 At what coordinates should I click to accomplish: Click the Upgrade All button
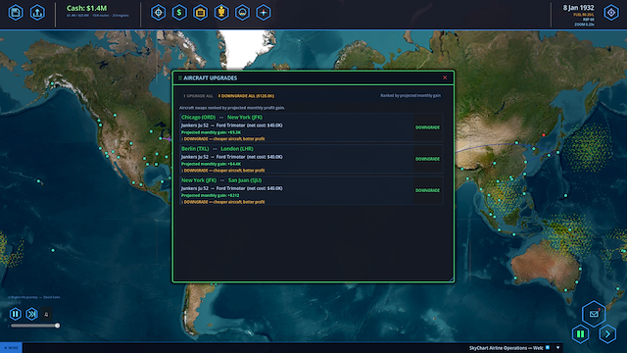[x=198, y=96]
